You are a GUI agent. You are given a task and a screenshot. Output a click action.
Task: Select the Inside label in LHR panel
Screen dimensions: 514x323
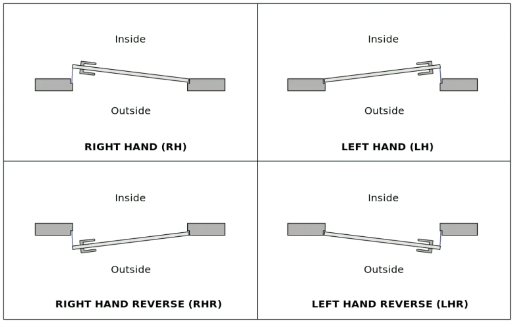coord(384,198)
